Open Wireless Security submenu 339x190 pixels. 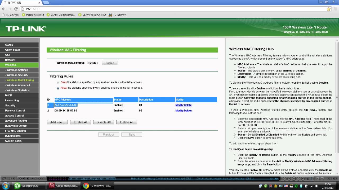coord(19,75)
